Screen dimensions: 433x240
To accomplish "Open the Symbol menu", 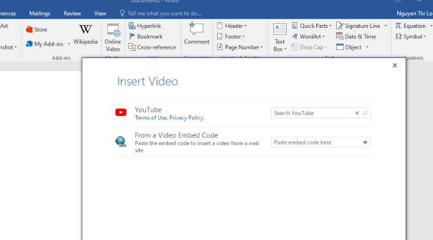I will (411, 36).
